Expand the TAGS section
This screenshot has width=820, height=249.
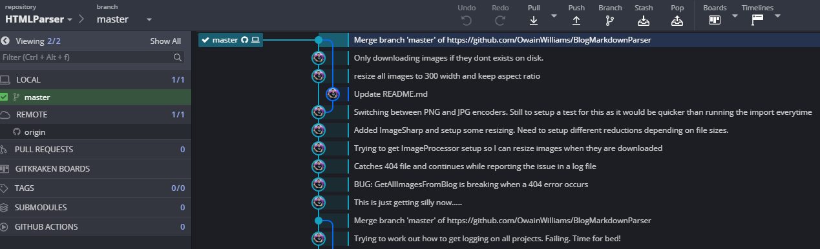pos(96,188)
